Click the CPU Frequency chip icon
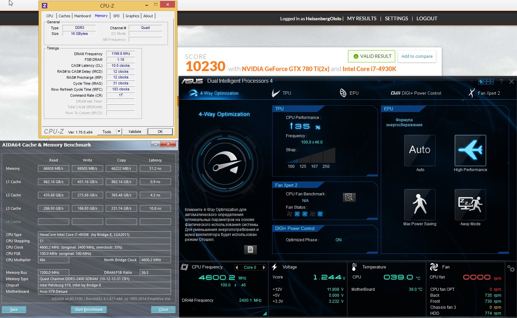Screen dimensions: 517x318 point(185,267)
